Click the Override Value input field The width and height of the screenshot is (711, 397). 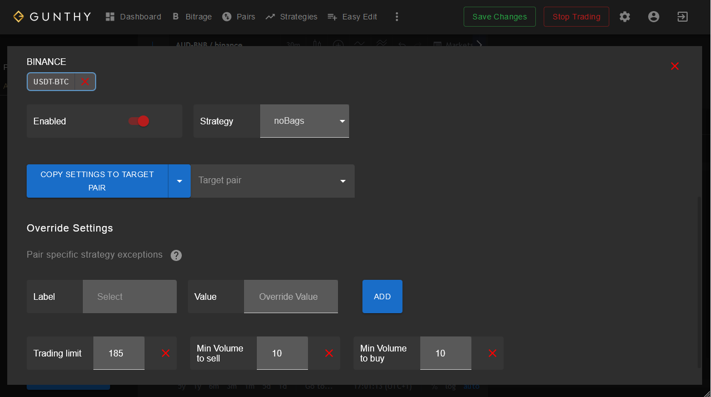click(x=291, y=297)
